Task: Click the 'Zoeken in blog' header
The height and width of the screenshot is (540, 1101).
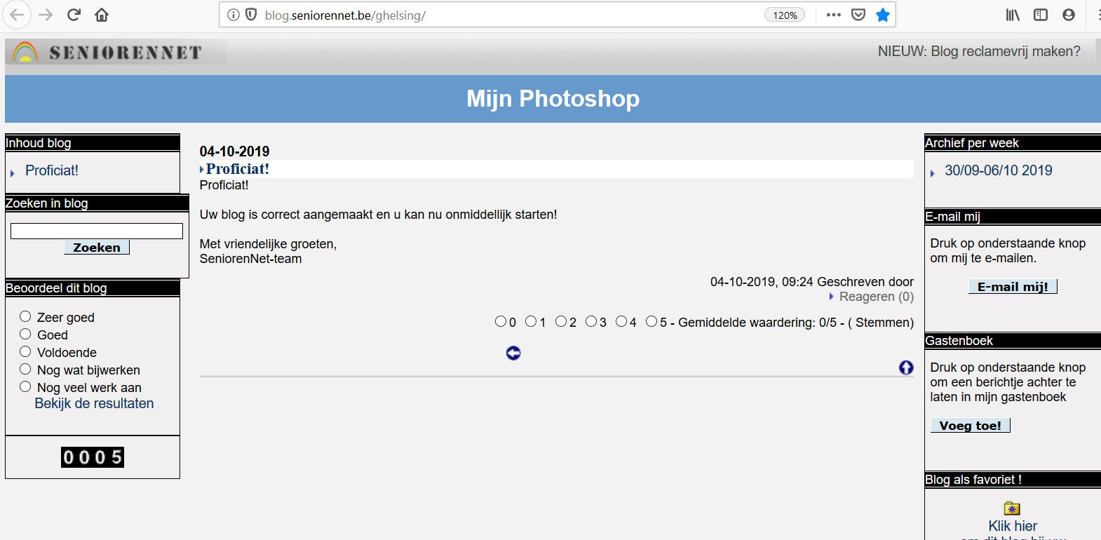Action: [97, 203]
